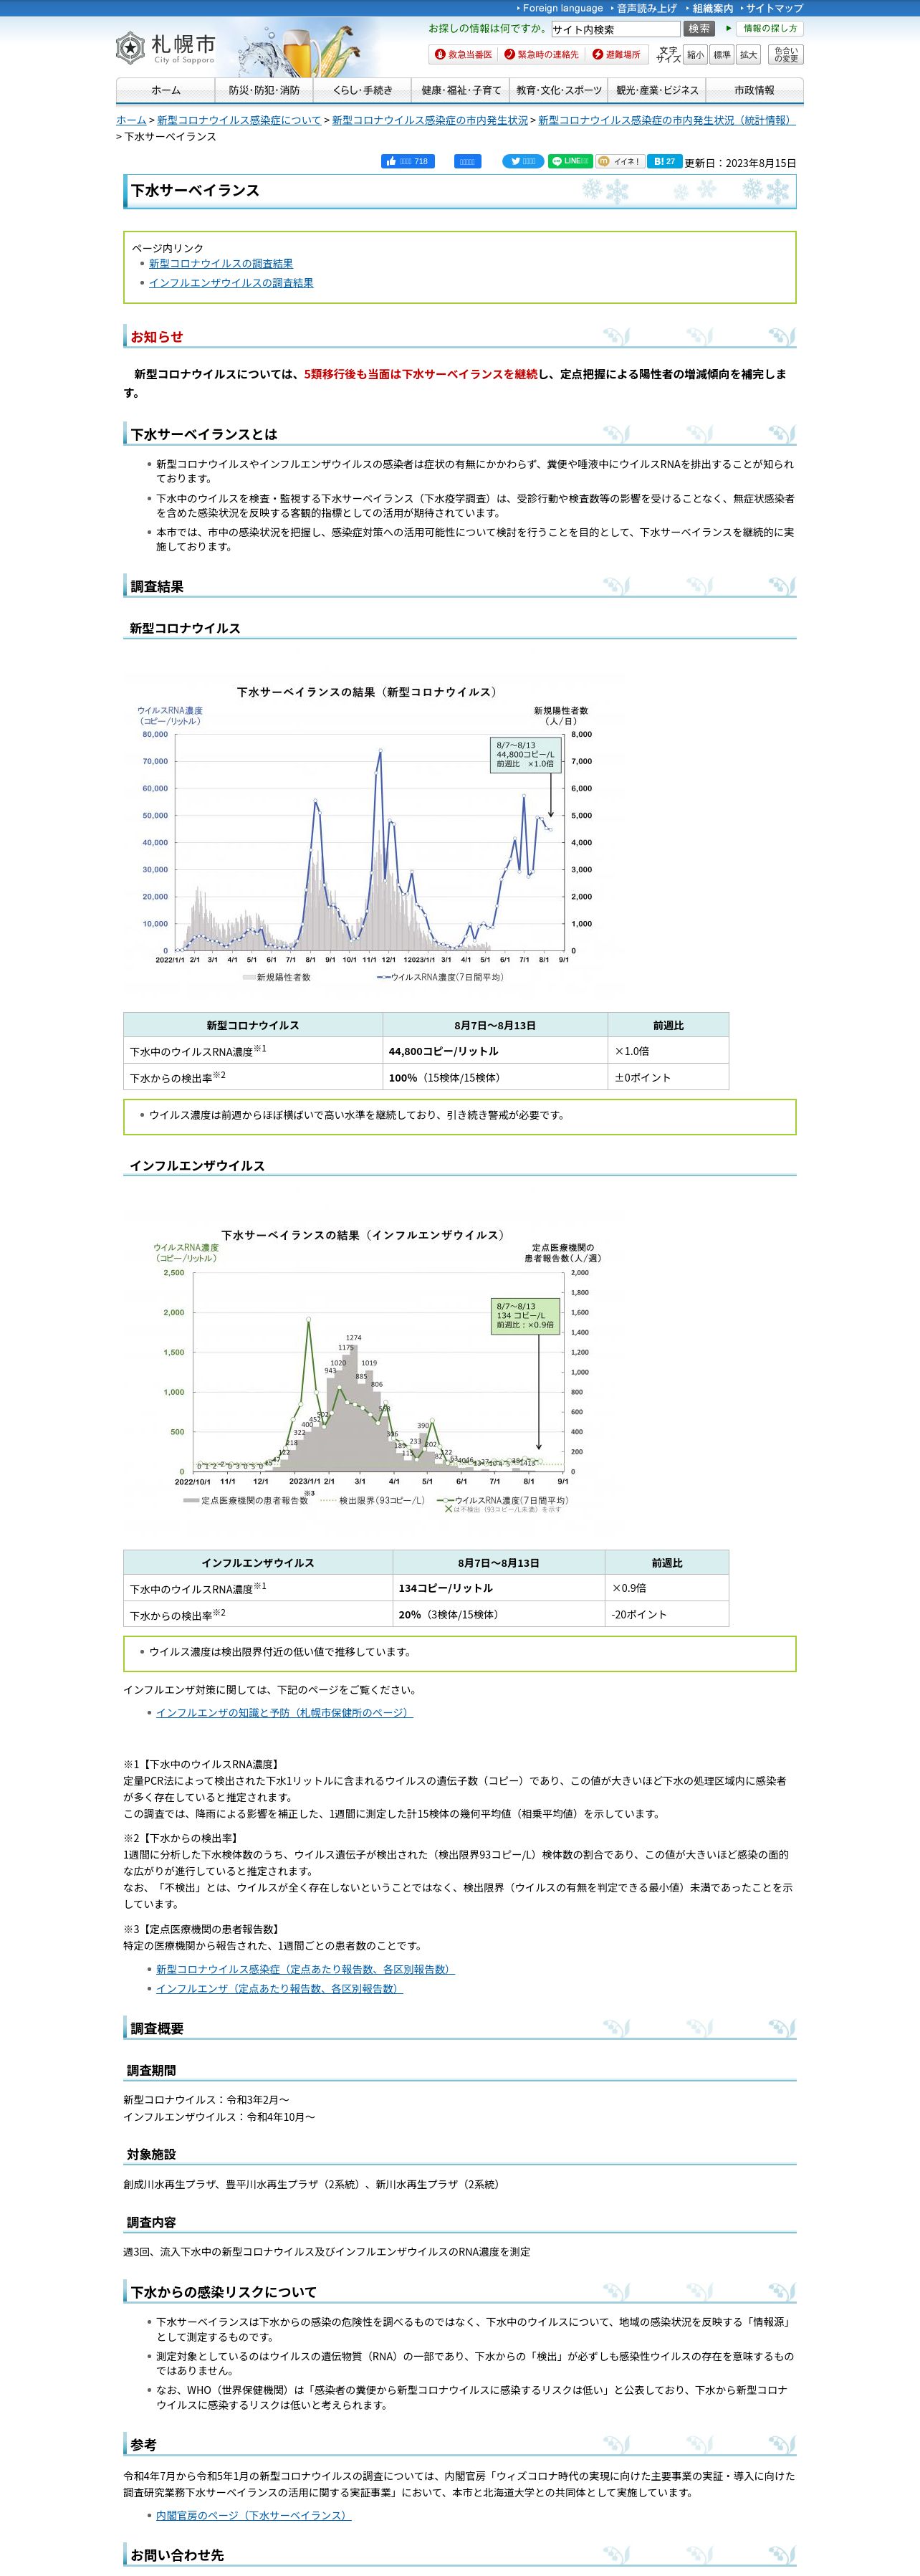Select 健康・福祉・子育て navigation tab
920x2576 pixels.
coord(461,90)
